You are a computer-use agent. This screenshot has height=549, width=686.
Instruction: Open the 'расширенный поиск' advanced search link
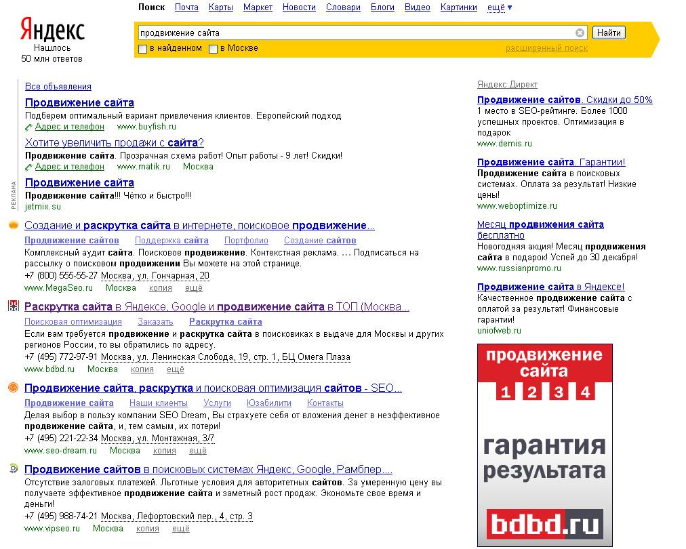click(547, 48)
